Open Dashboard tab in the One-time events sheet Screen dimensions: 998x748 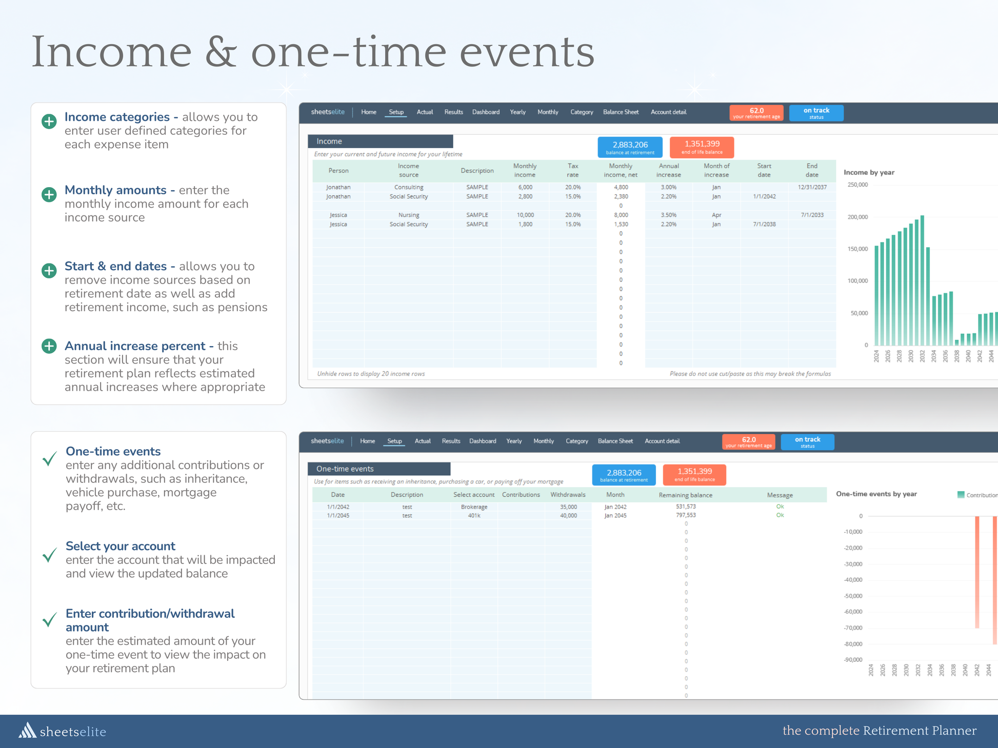pyautogui.click(x=483, y=441)
